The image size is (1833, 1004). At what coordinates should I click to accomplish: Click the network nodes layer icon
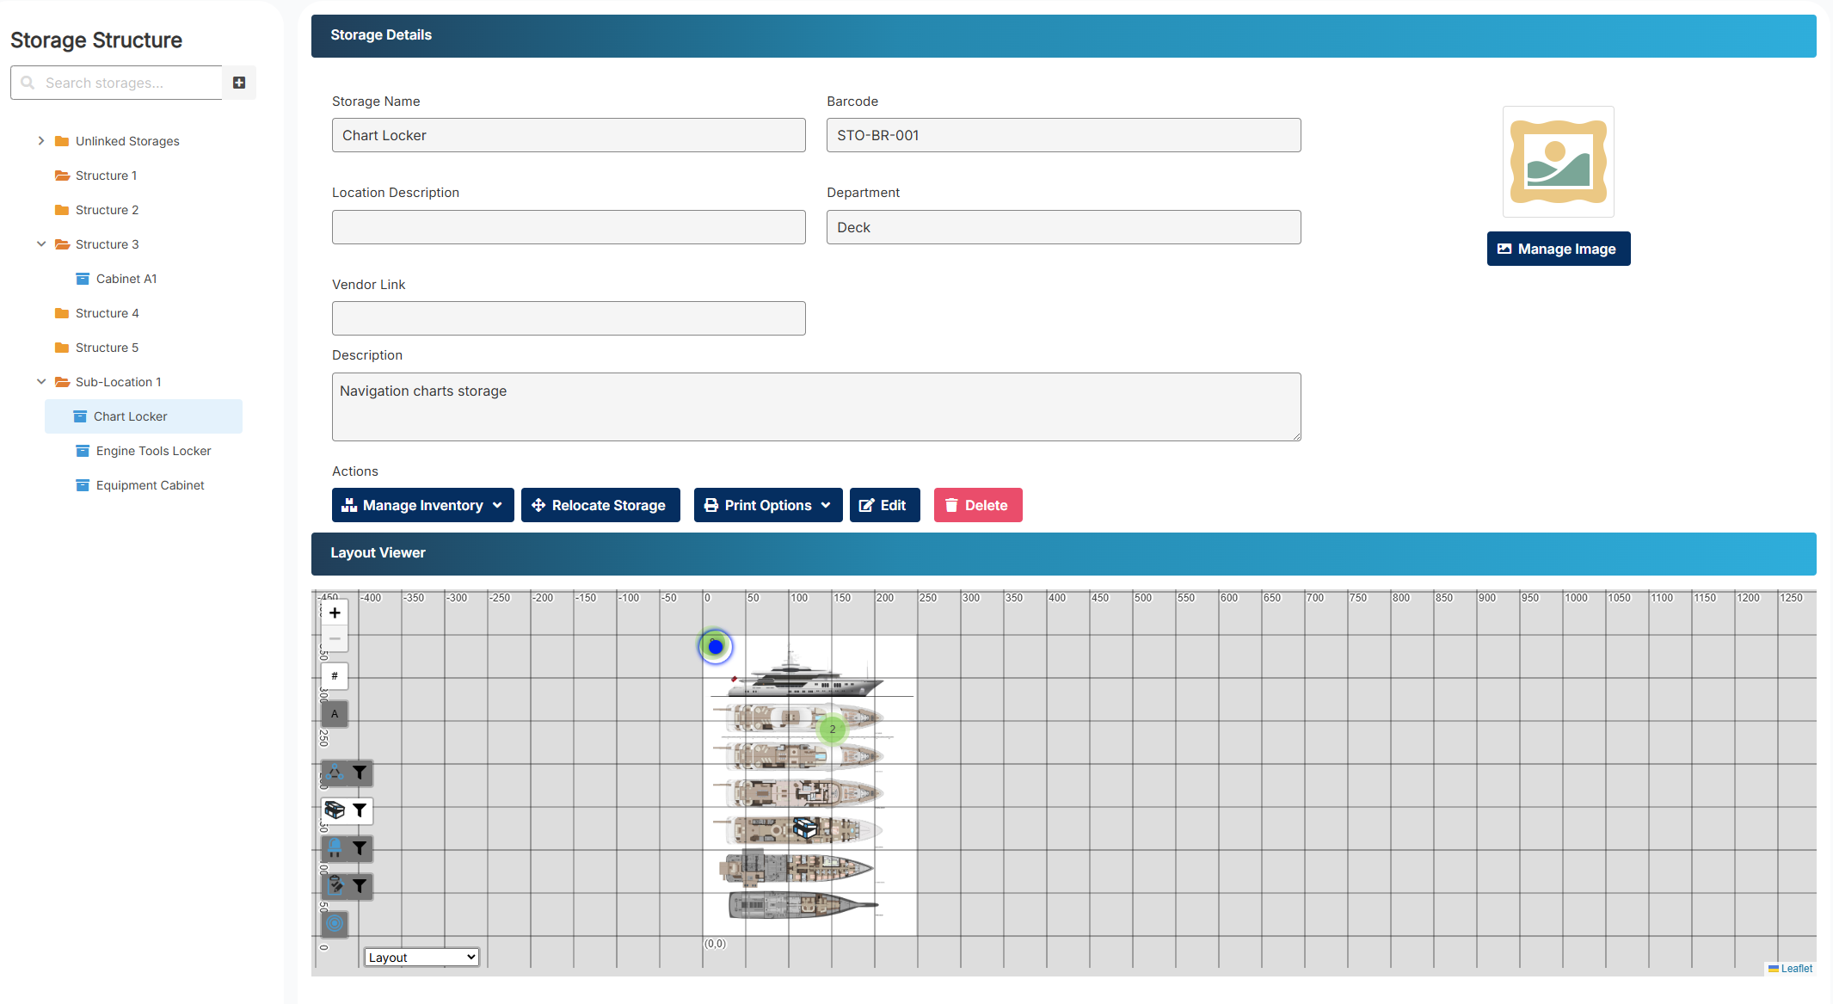(x=335, y=773)
